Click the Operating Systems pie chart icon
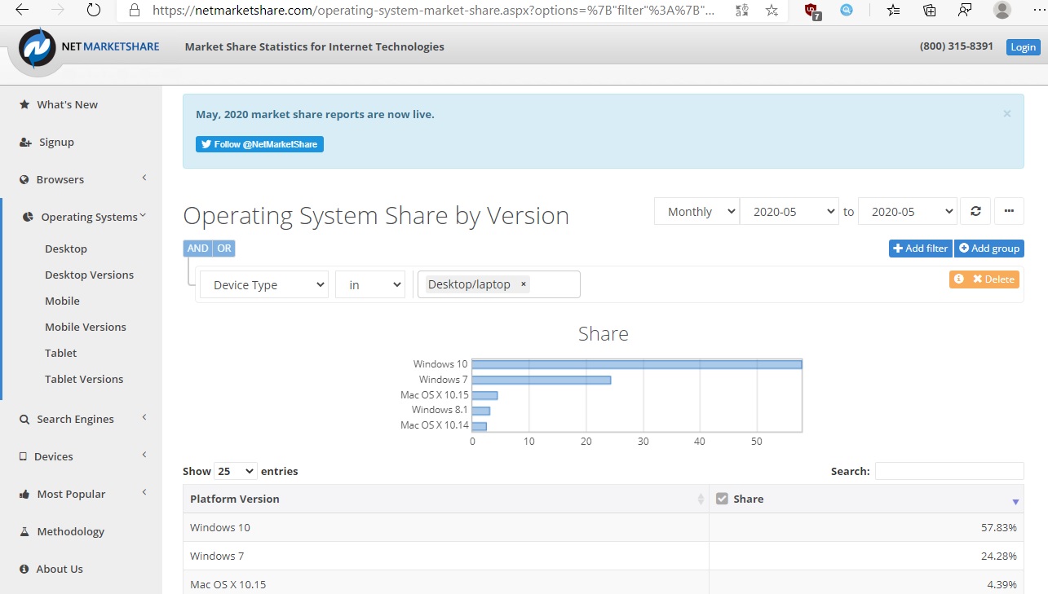Screen dimensions: 1048x594 tap(28, 217)
